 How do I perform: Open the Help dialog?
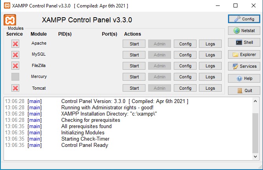[x=244, y=78]
